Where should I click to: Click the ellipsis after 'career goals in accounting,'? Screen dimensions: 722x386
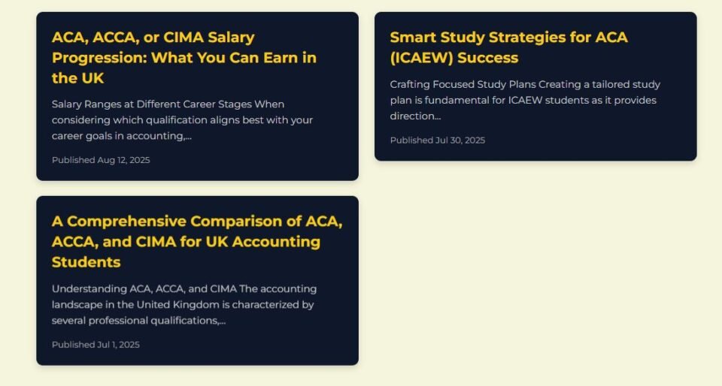pos(188,136)
